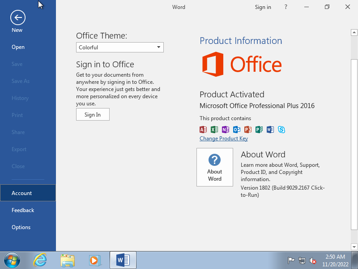Click the Sign In button
Screen dimensions: 358x269
pyautogui.click(x=93, y=114)
